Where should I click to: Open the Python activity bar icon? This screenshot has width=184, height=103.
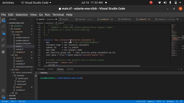click(x=3, y=52)
